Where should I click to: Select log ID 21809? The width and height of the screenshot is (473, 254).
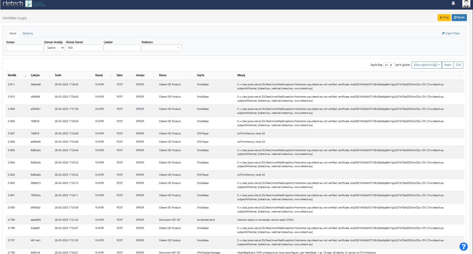coord(11,109)
